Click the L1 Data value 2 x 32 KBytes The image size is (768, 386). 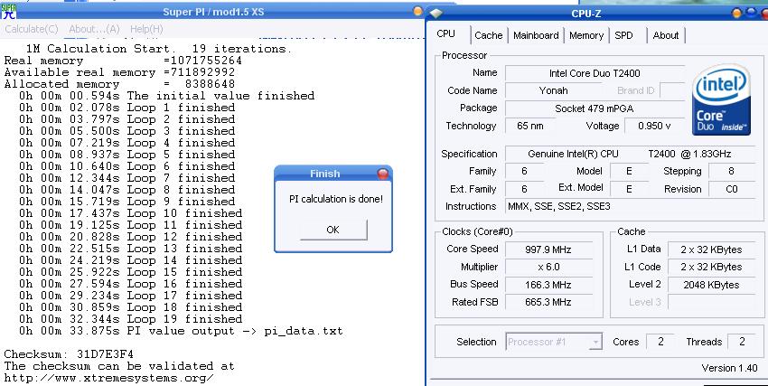(711, 249)
